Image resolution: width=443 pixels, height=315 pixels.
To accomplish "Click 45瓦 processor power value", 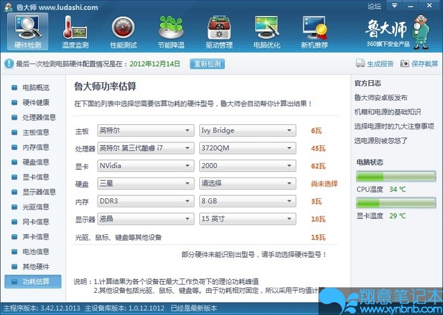I will point(318,149).
